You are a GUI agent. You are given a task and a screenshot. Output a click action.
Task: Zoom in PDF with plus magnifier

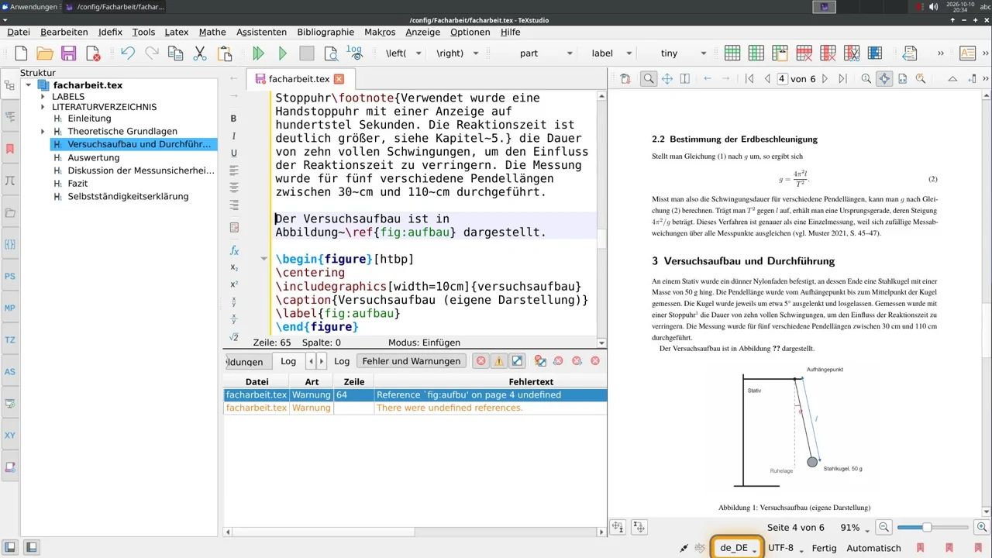[x=981, y=527]
